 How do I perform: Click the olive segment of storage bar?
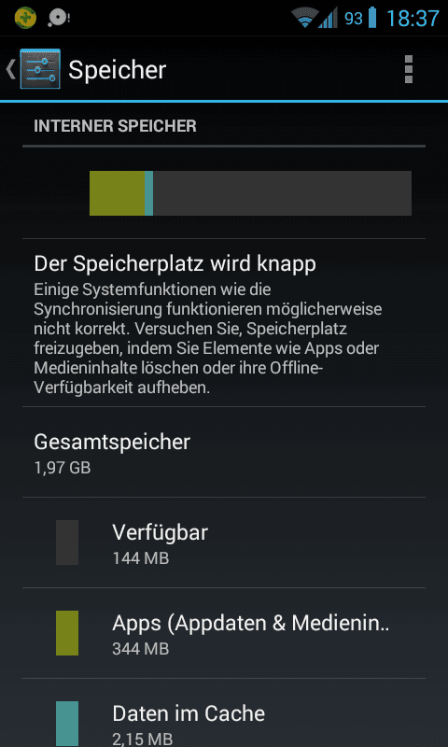pos(117,193)
